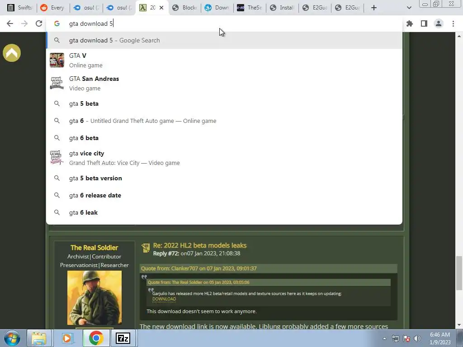This screenshot has width=463, height=347.
Task: Switch to the Blocke tab
Action: pos(185,8)
